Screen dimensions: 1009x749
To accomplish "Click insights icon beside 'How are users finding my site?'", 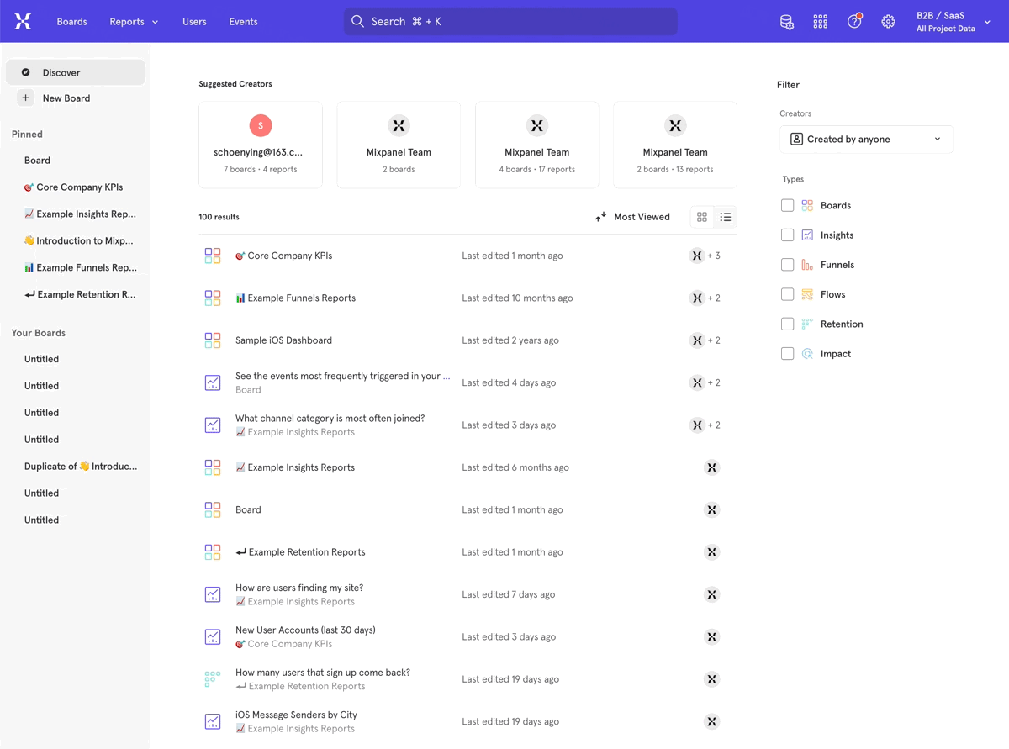I will coord(213,594).
